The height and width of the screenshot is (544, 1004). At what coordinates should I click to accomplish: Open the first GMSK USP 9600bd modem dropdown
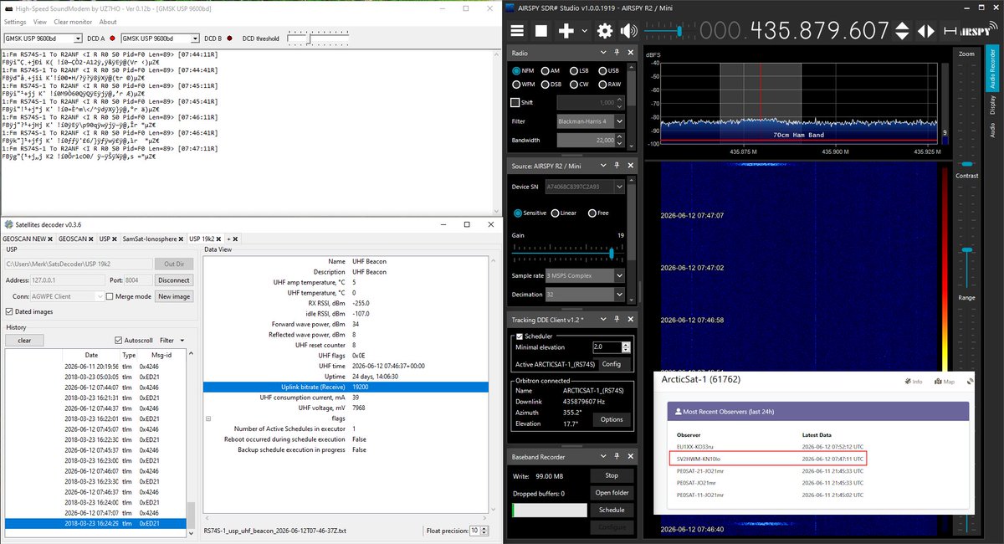pyautogui.click(x=42, y=38)
